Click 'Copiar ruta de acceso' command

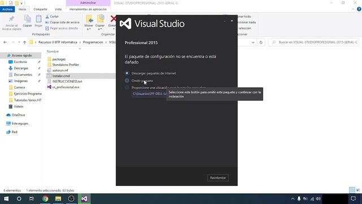point(63,22)
